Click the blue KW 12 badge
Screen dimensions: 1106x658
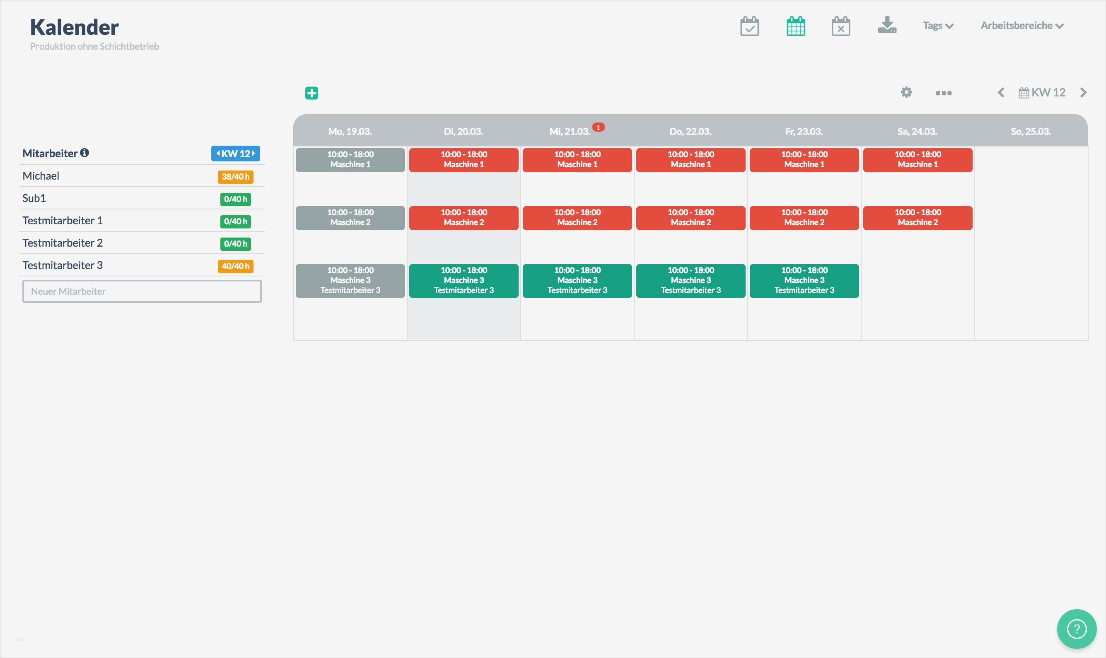coord(235,154)
